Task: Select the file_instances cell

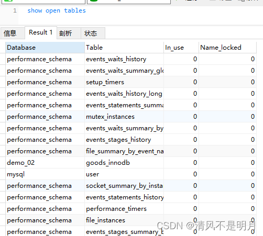Action: (124, 220)
